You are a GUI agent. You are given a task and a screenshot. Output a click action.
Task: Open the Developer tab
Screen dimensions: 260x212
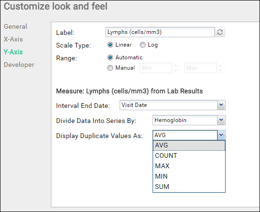(19, 65)
